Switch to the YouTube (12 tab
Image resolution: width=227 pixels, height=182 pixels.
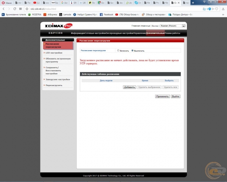(x=36, y=3)
